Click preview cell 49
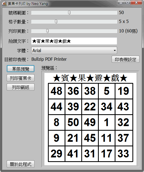Viewport: 144px width, 172px height. tap(90, 122)
